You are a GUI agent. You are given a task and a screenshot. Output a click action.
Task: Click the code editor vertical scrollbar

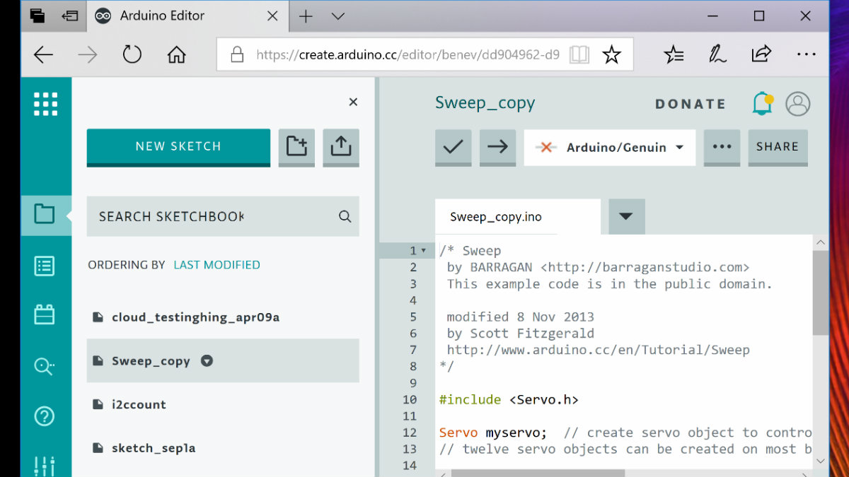820,293
